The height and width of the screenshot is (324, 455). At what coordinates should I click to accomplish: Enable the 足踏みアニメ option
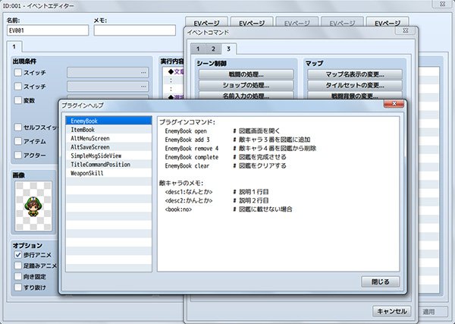tap(18, 266)
